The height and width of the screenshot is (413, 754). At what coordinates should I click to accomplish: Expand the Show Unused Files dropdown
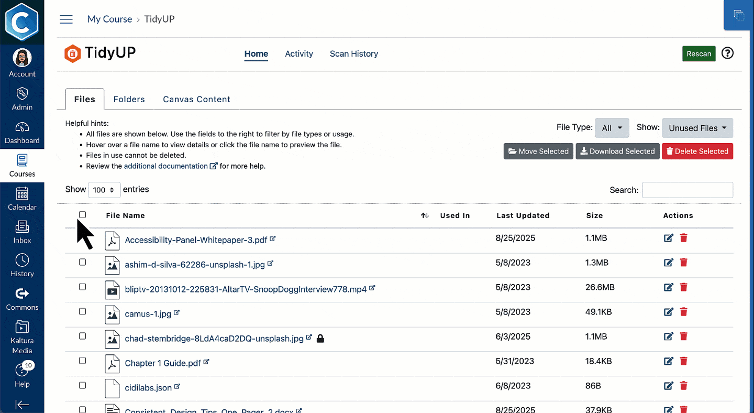click(697, 128)
